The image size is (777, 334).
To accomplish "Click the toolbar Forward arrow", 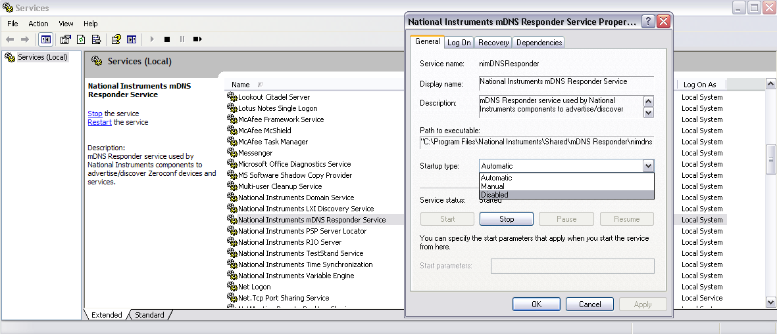I will point(25,39).
